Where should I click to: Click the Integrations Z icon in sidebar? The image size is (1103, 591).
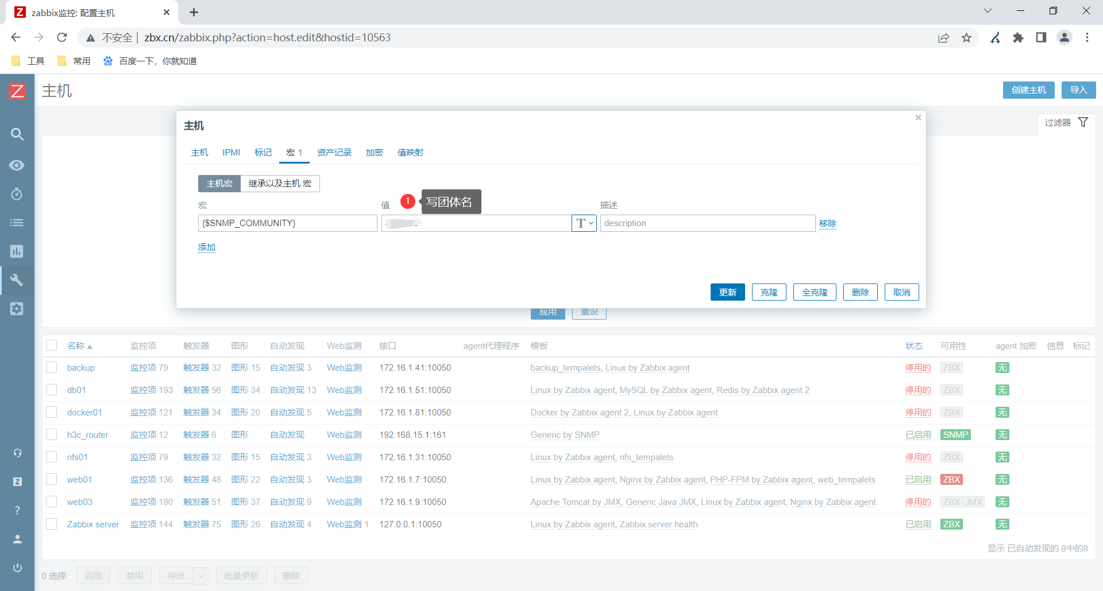pos(17,481)
